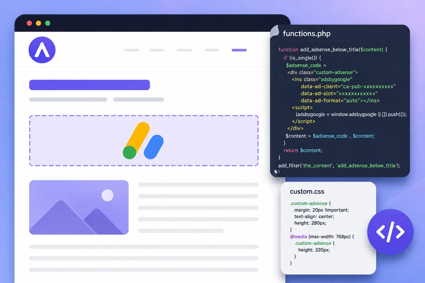
Task: Click the round code brackets icon
Action: [390, 232]
